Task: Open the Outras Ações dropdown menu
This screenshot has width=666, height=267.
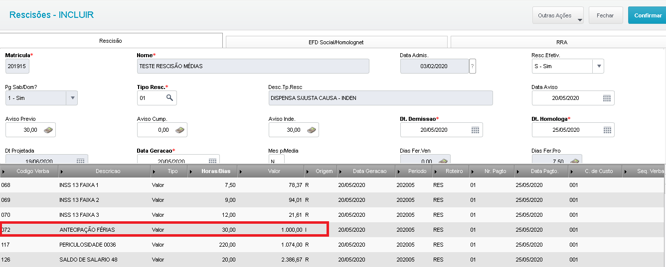Action: click(558, 15)
